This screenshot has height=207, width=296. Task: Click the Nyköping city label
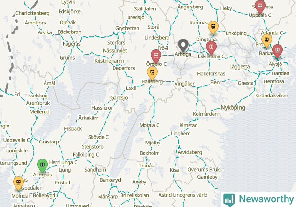pos(233,108)
